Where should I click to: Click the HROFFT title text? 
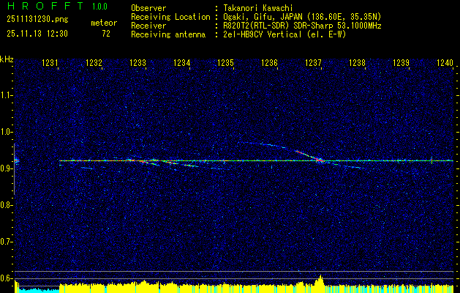pyautogui.click(x=45, y=6)
